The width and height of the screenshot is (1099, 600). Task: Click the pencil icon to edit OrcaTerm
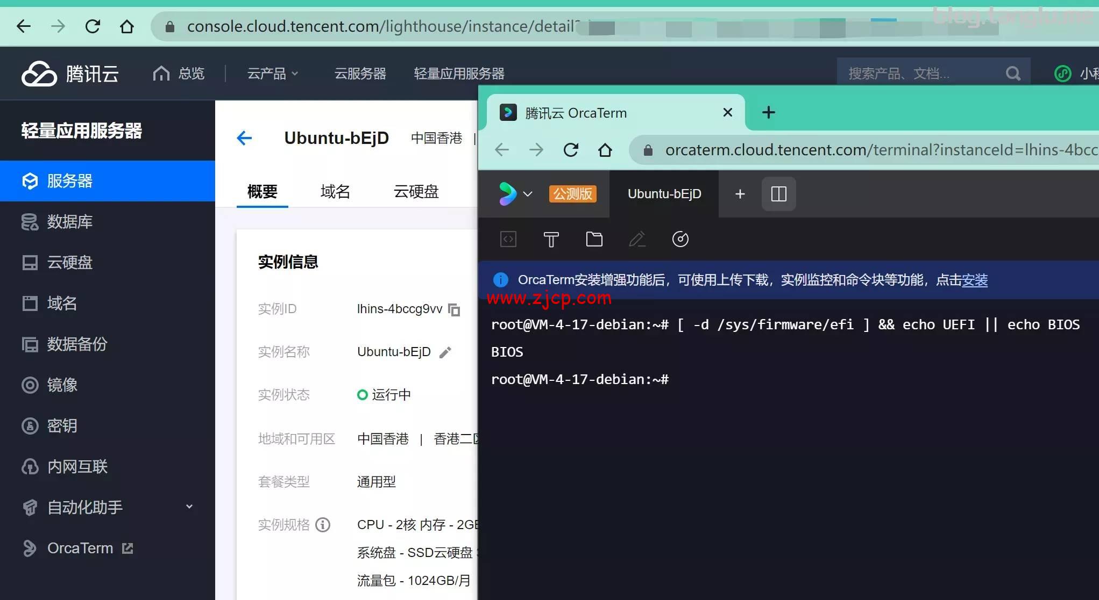click(637, 240)
